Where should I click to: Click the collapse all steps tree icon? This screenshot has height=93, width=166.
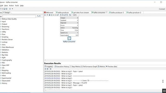click(40, 16)
